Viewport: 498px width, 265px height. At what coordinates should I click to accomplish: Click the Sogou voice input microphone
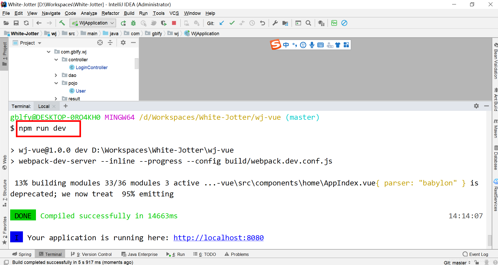[312, 45]
